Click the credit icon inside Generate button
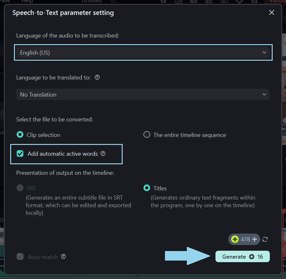The image size is (286, 279). pos(252,257)
